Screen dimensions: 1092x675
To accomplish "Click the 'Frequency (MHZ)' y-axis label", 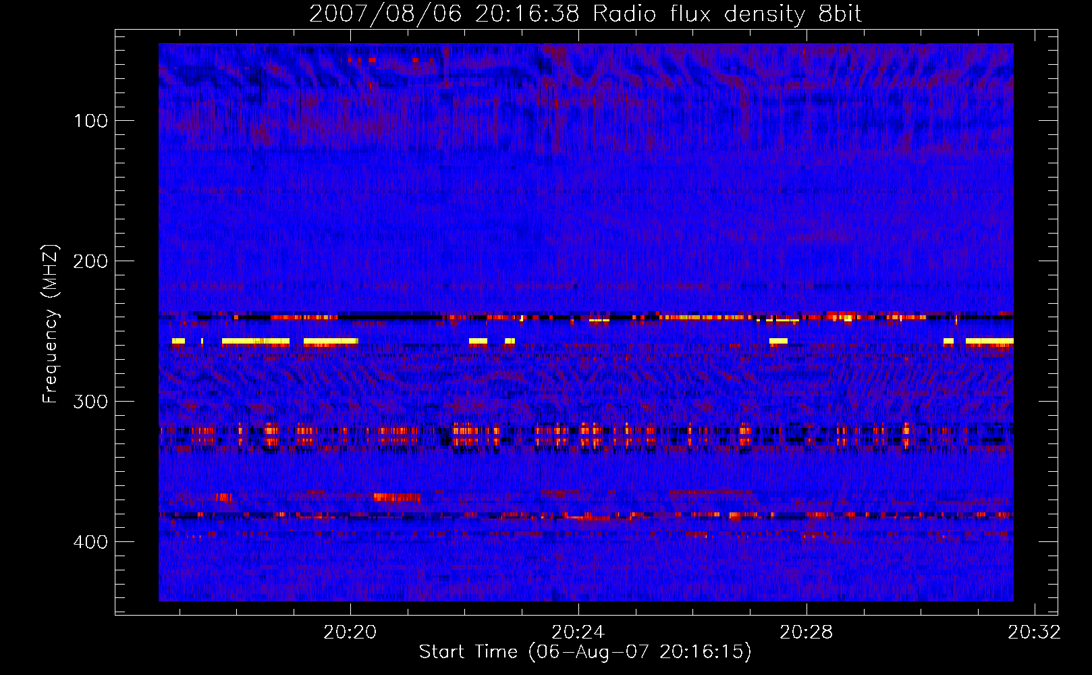I will pos(51,324).
